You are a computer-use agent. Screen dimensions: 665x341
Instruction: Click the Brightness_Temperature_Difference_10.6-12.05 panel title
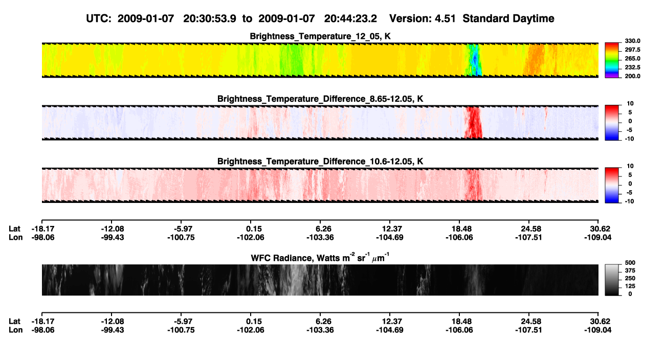pyautogui.click(x=320, y=162)
